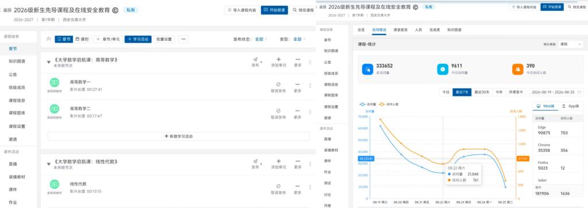Open the 完成度 tab
Viewport: 588px width, 208px height.
point(435,30)
